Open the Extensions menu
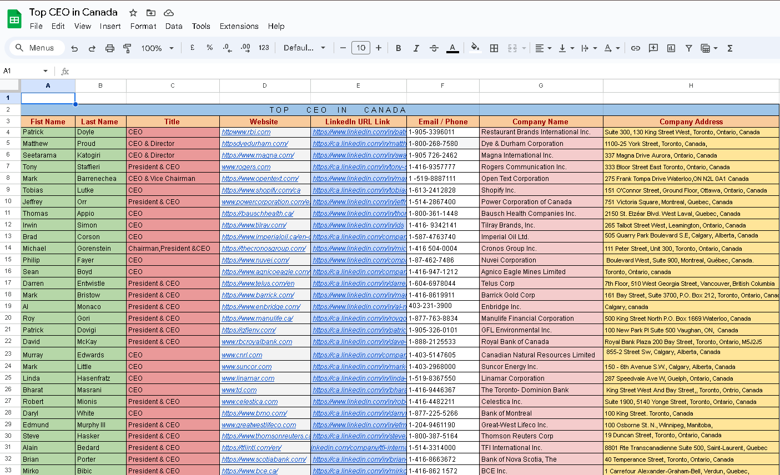The width and height of the screenshot is (780, 475). (x=239, y=26)
